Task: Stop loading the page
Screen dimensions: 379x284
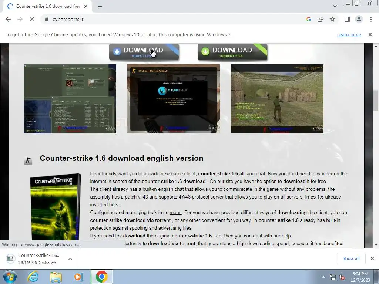Action: click(x=32, y=19)
